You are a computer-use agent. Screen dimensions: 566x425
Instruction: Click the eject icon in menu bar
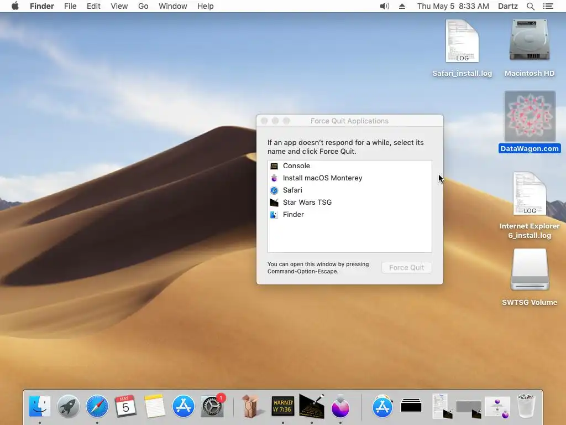402,6
